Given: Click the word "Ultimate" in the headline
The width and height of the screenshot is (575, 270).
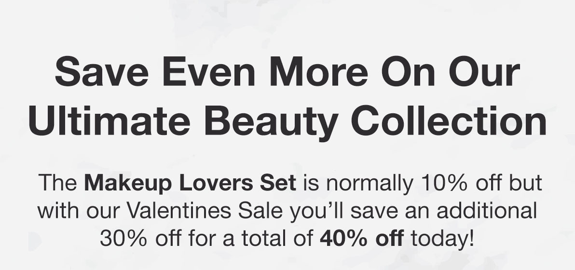Looking at the screenshot, I should pyautogui.click(x=110, y=121).
